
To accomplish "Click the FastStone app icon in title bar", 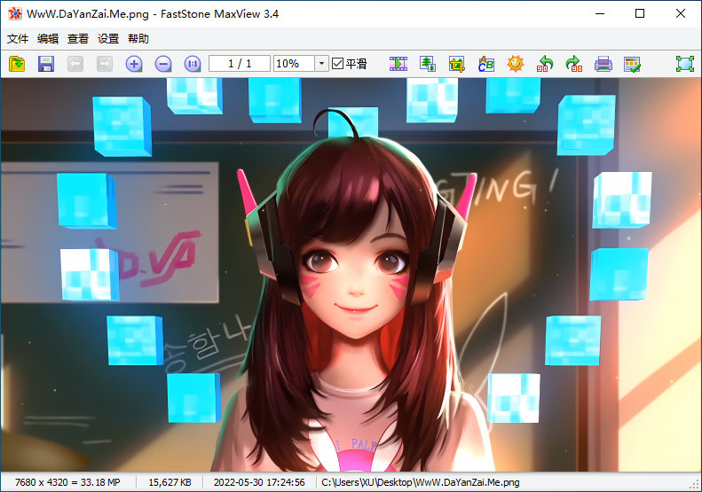I will click(x=15, y=14).
